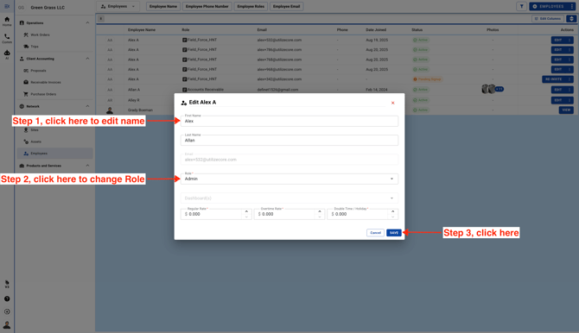
Task: Click the circular target icon above the avatar
Action: pyautogui.click(x=7, y=311)
